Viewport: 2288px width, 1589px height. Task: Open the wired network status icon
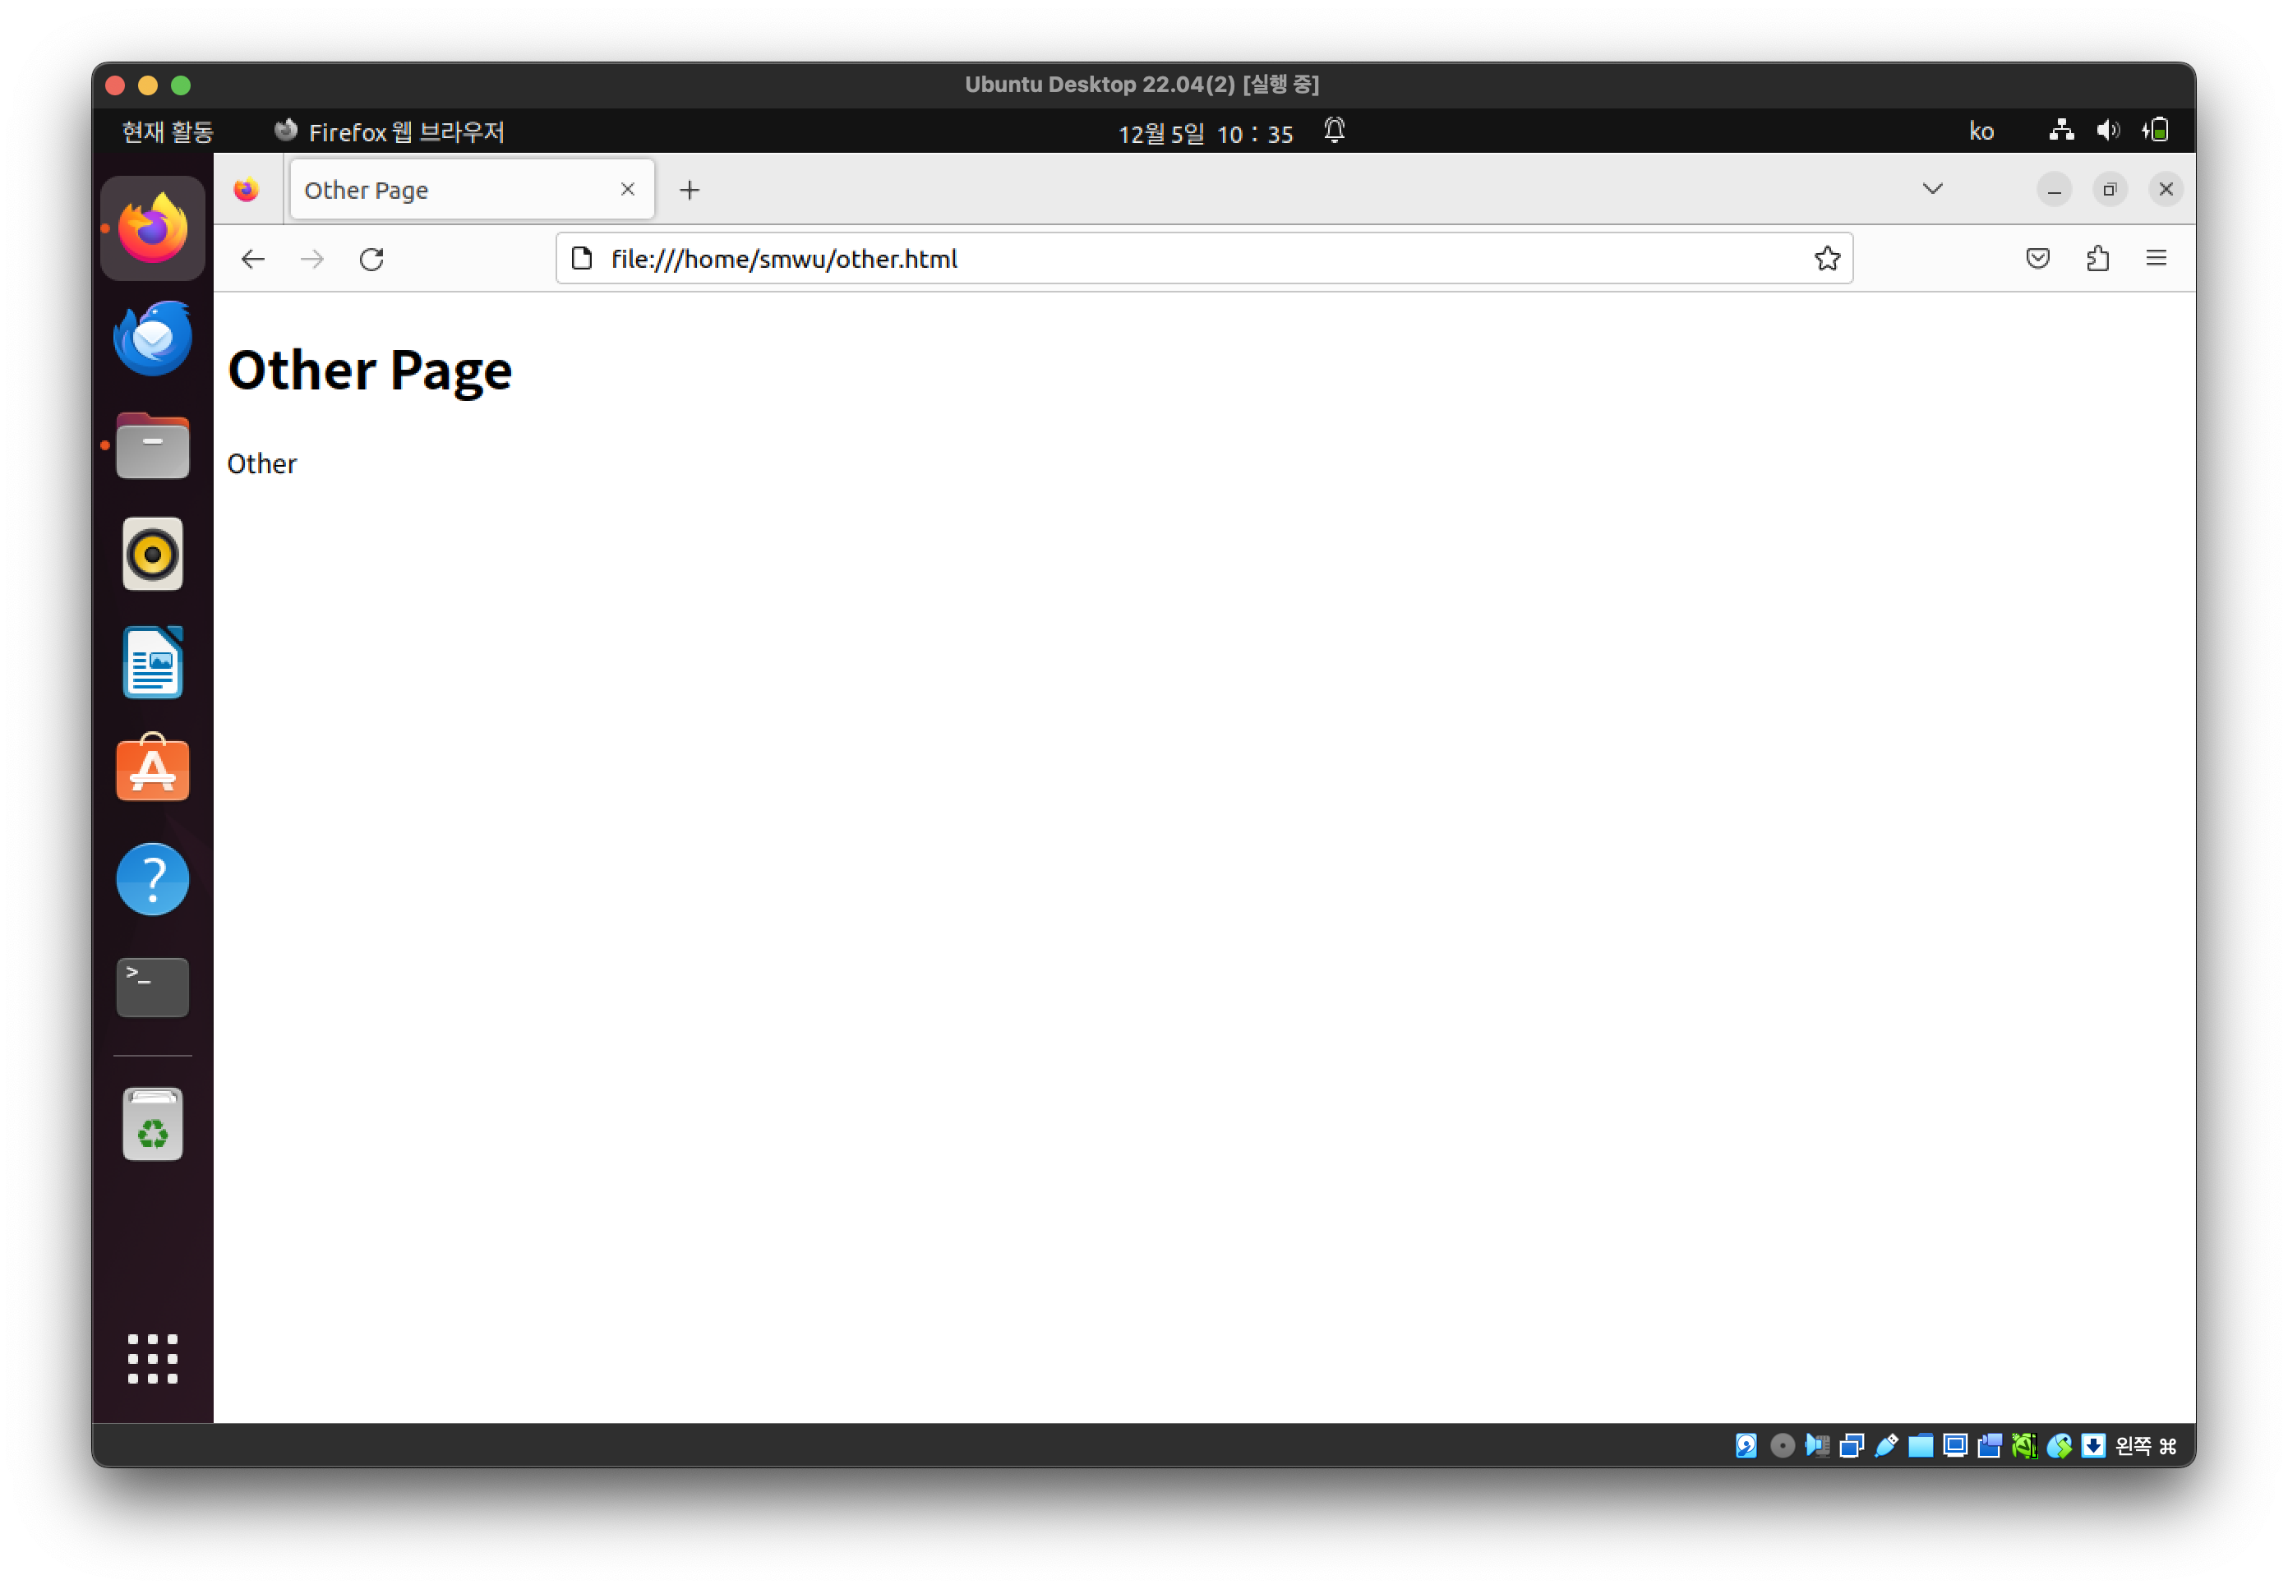point(2061,131)
